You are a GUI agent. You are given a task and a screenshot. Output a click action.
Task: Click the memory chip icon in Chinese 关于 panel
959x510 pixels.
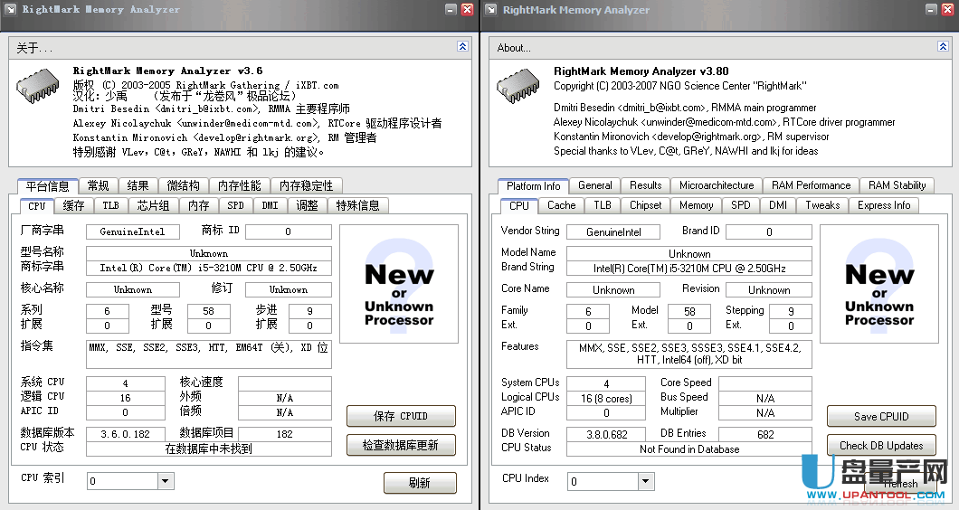tap(37, 85)
